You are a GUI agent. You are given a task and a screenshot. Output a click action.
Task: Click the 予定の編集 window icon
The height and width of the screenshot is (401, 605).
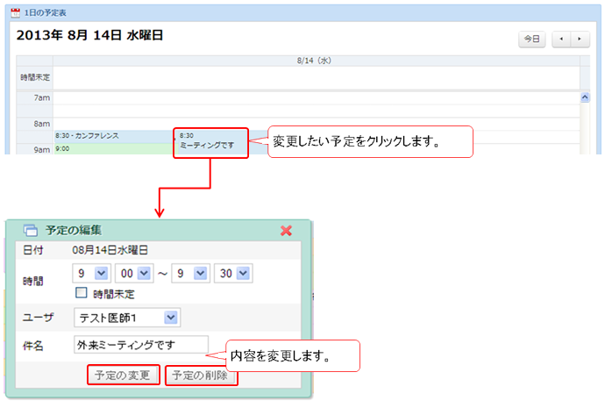click(x=30, y=231)
